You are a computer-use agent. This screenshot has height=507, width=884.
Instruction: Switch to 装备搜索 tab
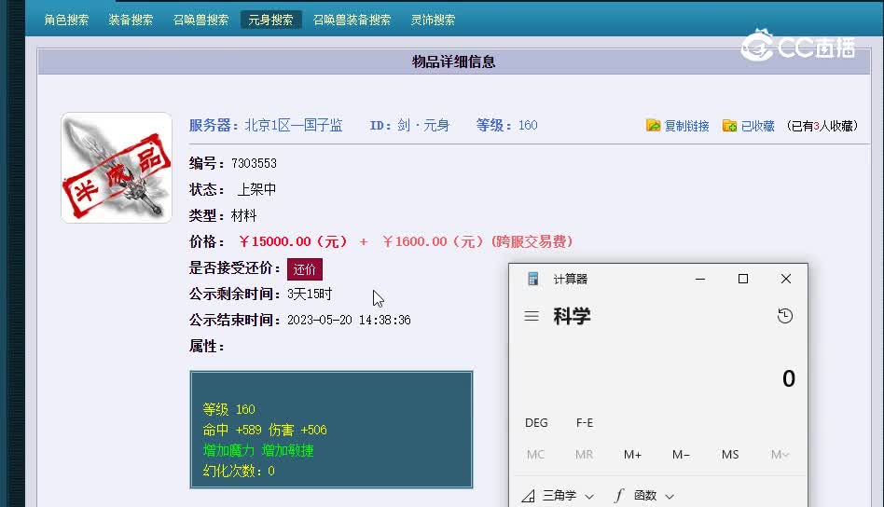tap(131, 20)
